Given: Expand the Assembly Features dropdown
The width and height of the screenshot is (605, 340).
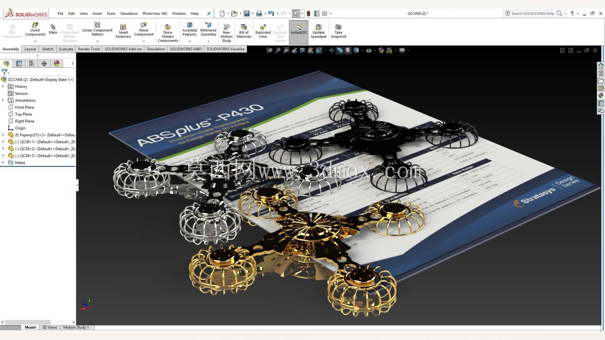Looking at the screenshot, I should (x=190, y=41).
